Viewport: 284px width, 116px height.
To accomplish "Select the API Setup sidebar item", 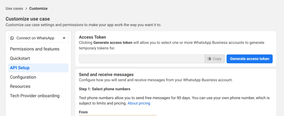I will (38, 68).
